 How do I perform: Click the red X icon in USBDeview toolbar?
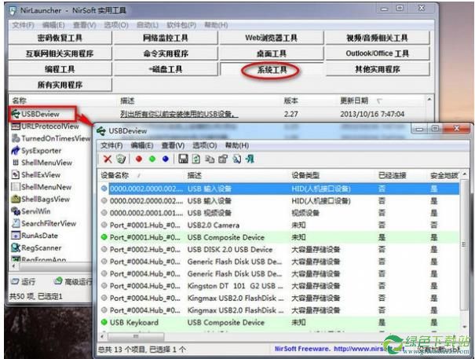click(108, 159)
